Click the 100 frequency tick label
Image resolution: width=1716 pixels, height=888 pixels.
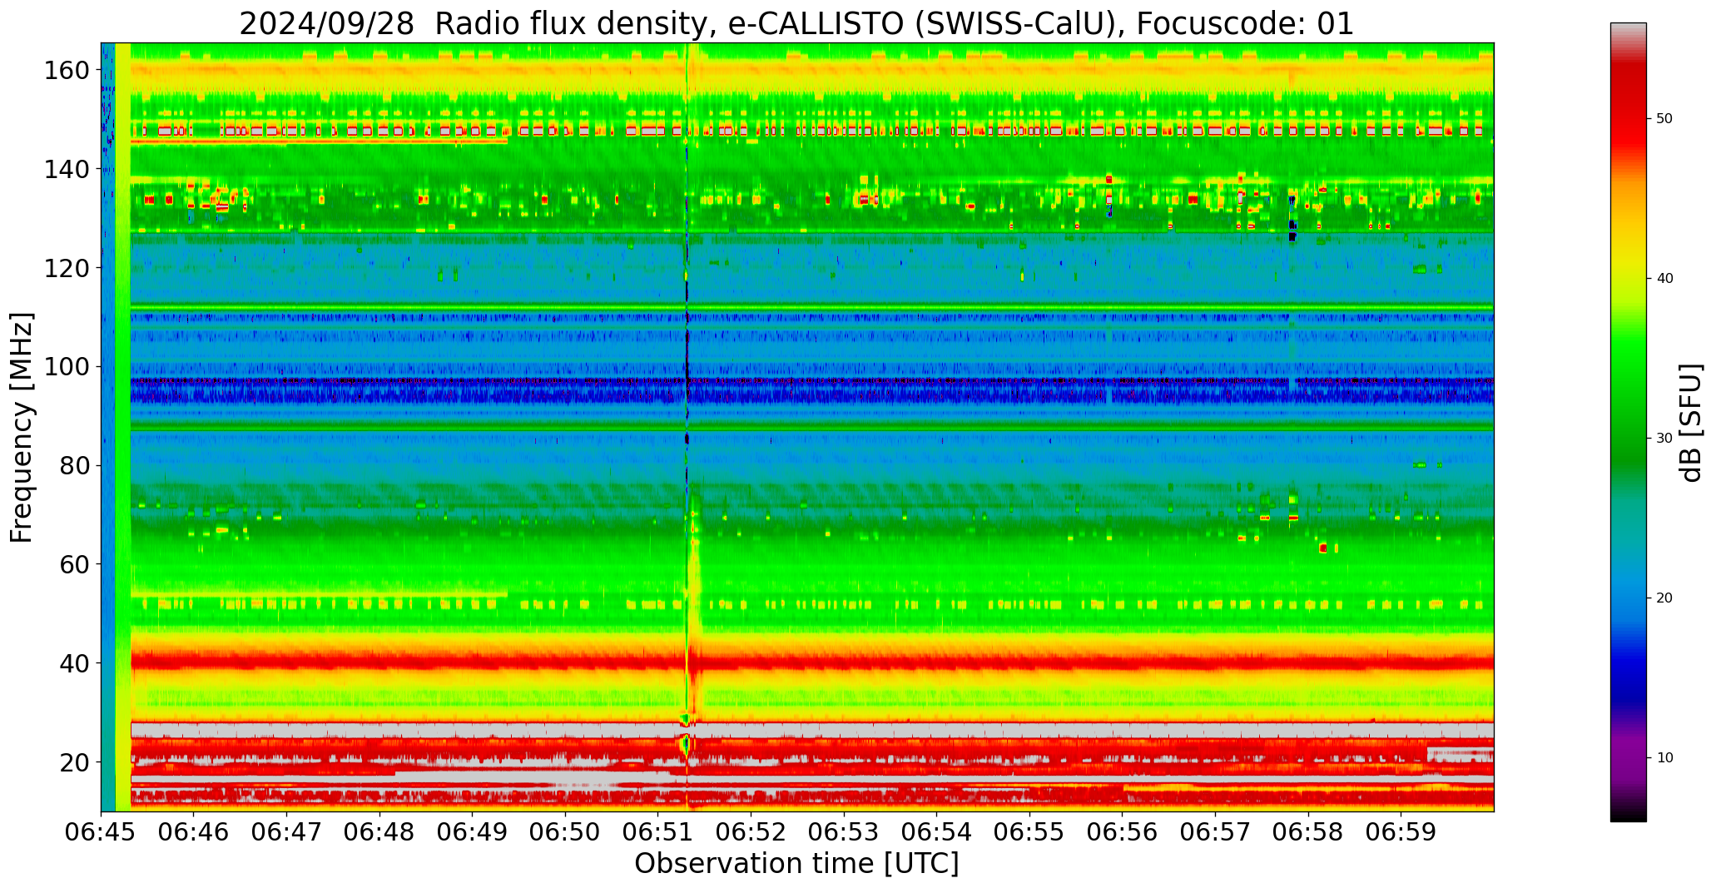tap(67, 367)
